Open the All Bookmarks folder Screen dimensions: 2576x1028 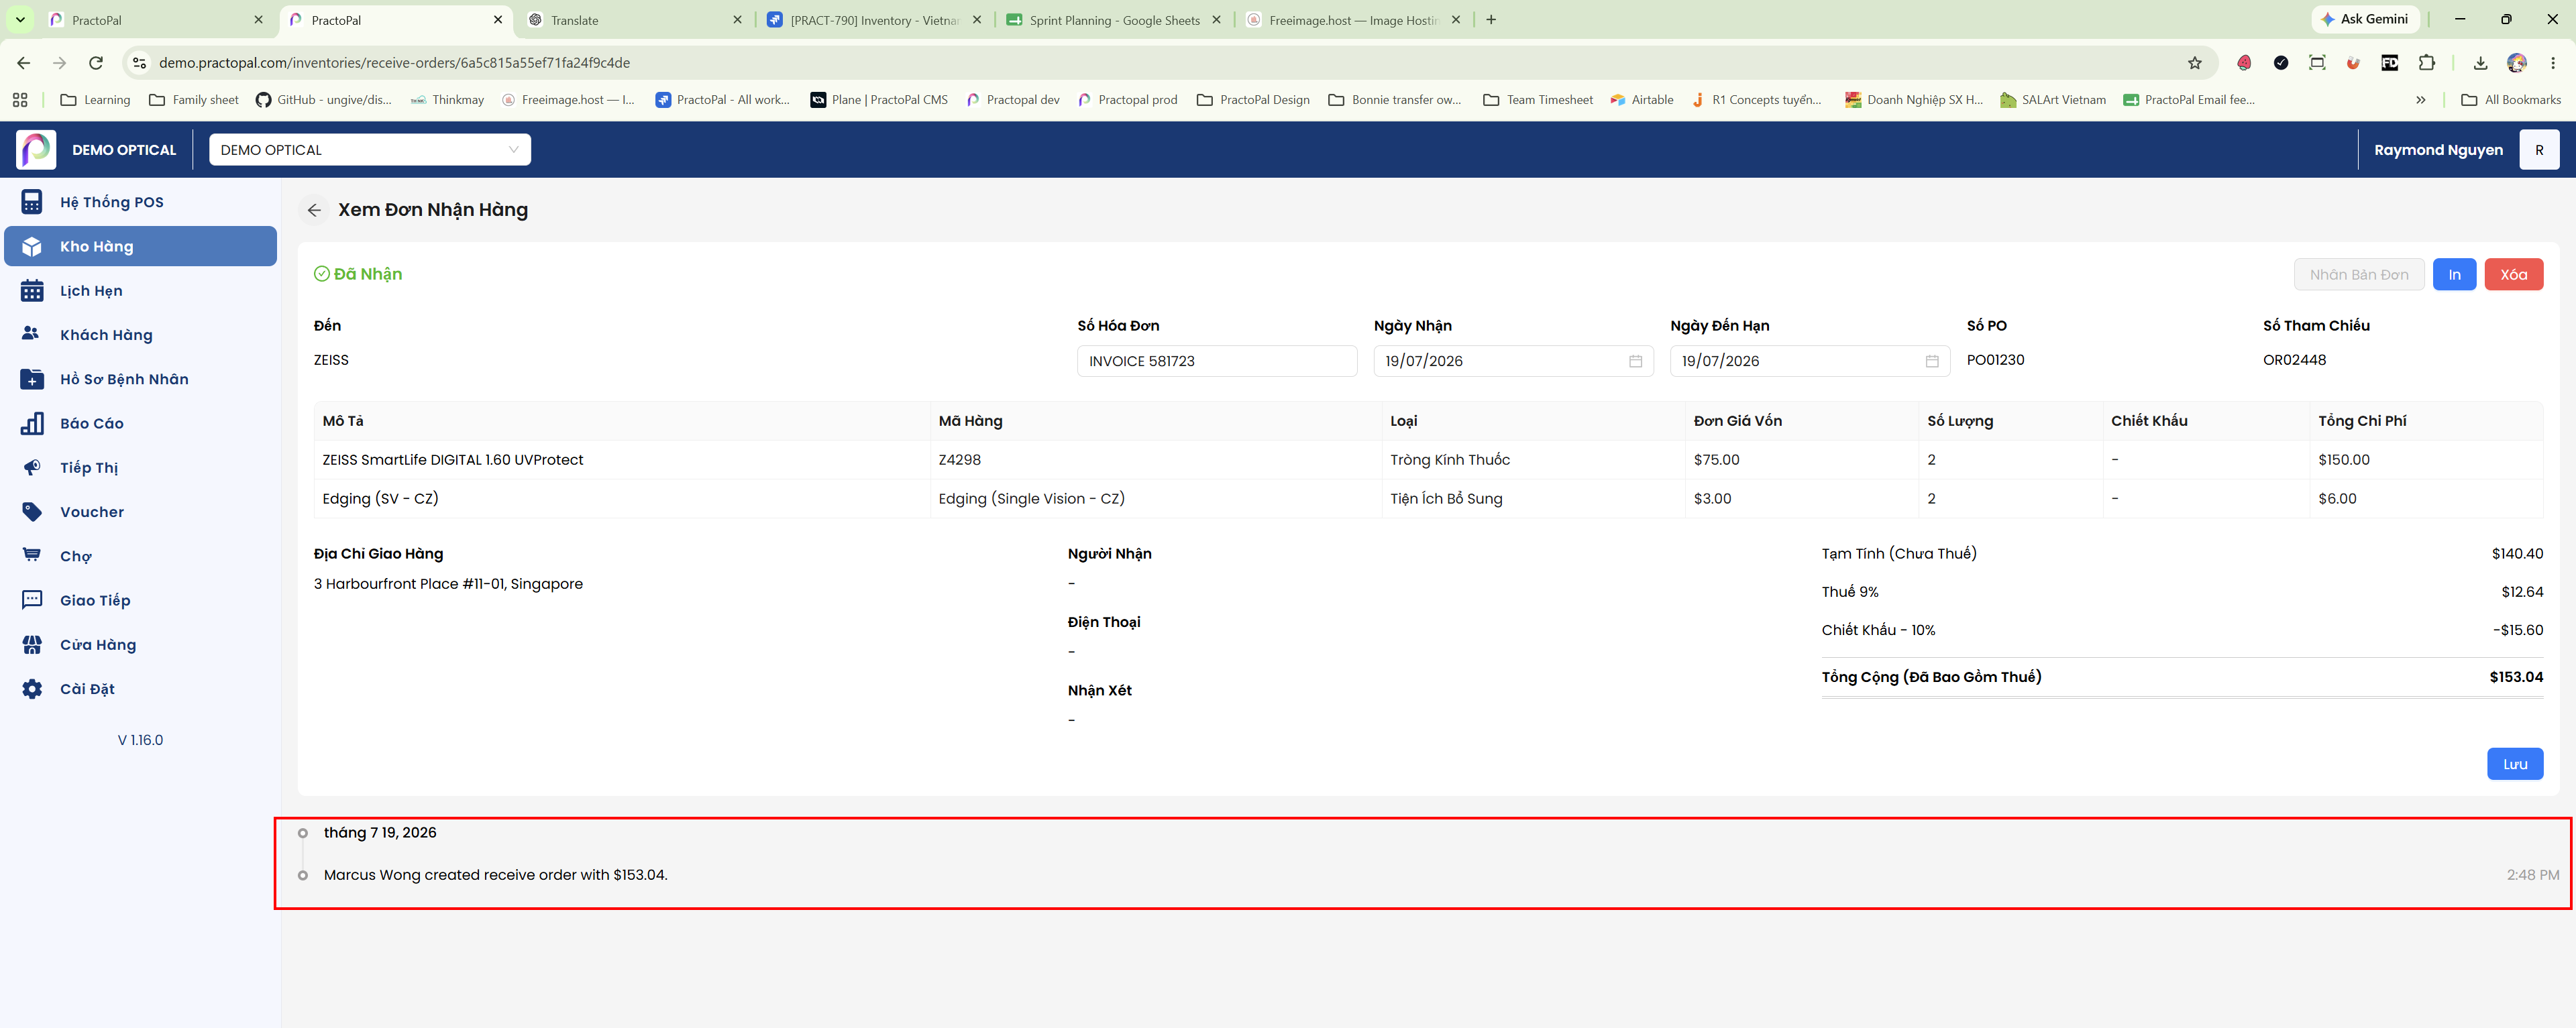point(2511,100)
